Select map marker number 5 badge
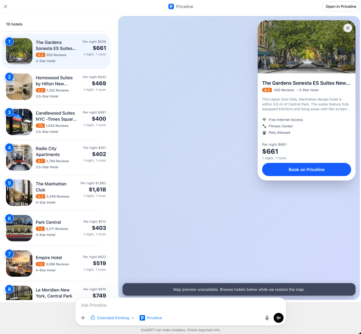The width and height of the screenshot is (361, 334). tap(10, 183)
